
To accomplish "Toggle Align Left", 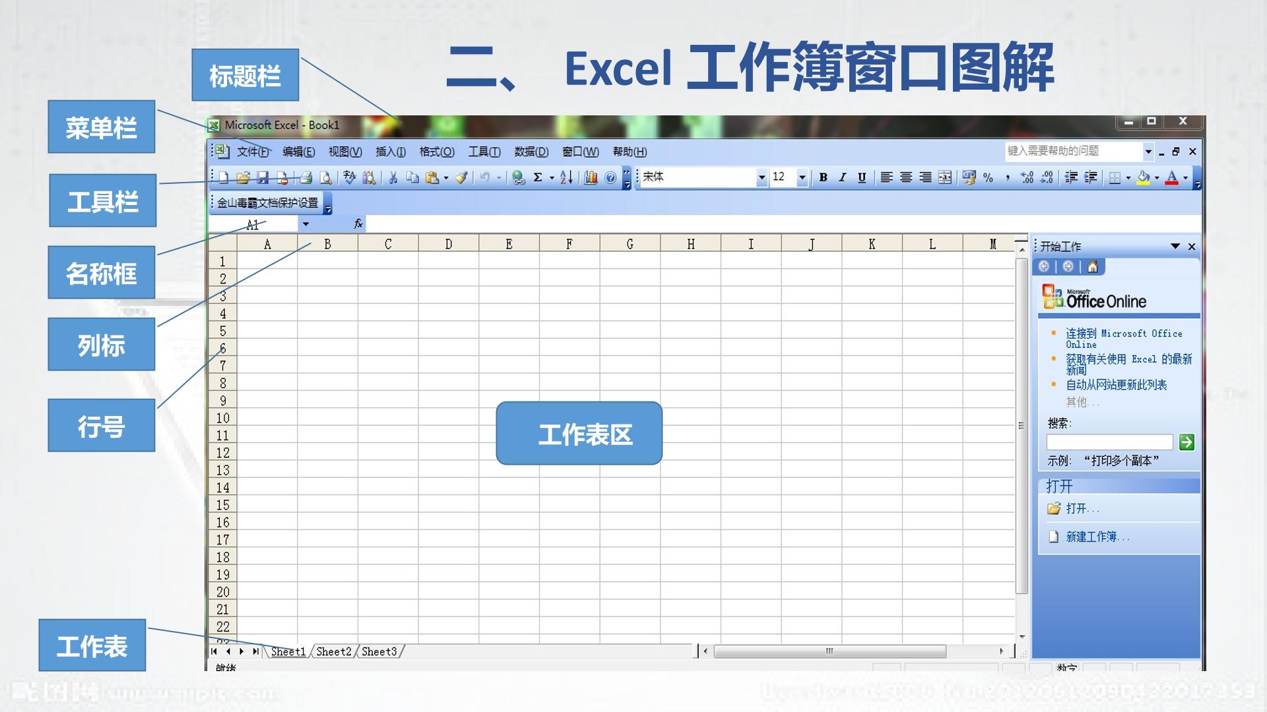I will (886, 177).
